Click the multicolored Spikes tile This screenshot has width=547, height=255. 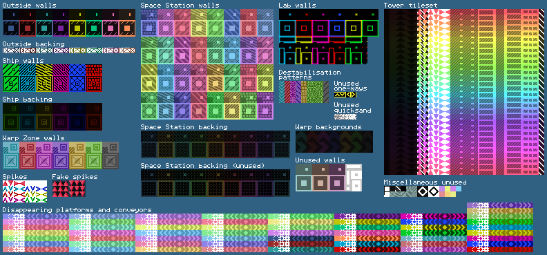click(25, 191)
